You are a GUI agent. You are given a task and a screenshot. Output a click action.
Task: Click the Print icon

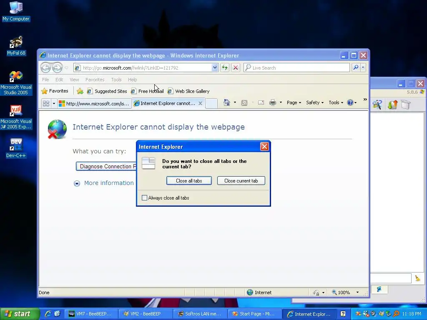[272, 102]
